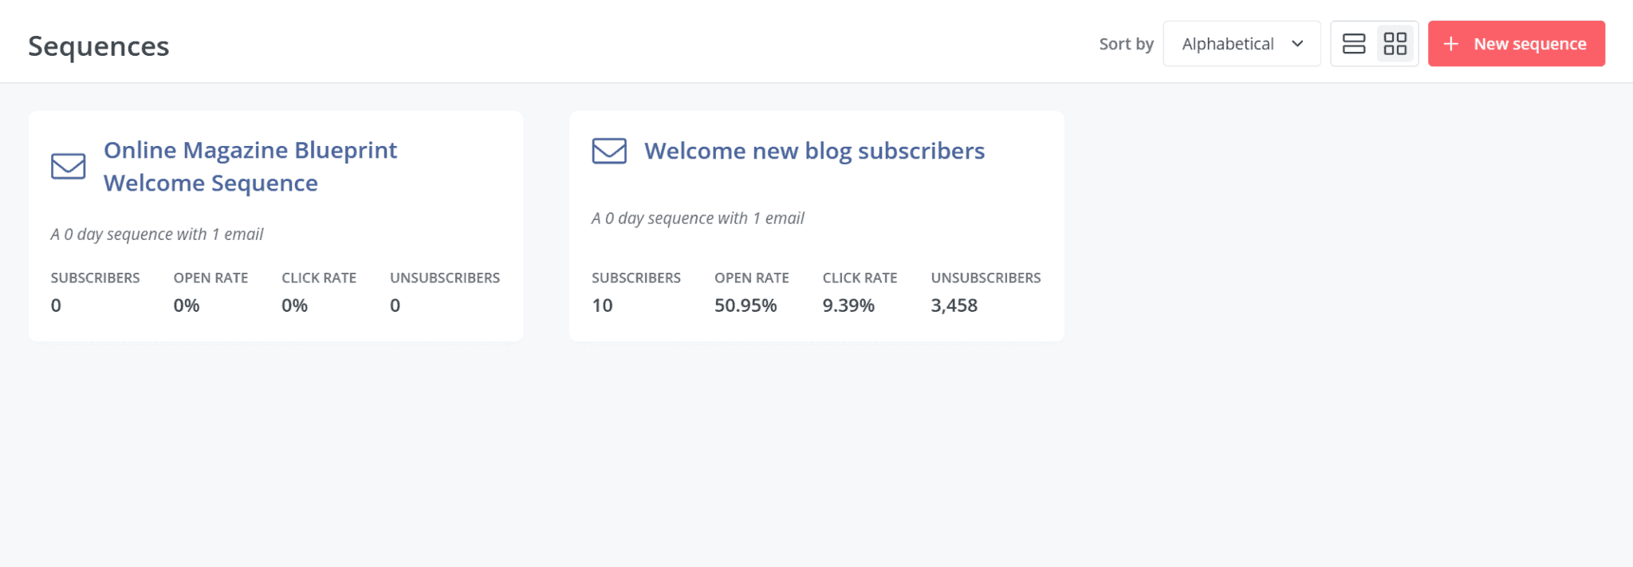Expand sort options via chevron arrow
Screen dimensions: 1633x567
coord(1297,44)
